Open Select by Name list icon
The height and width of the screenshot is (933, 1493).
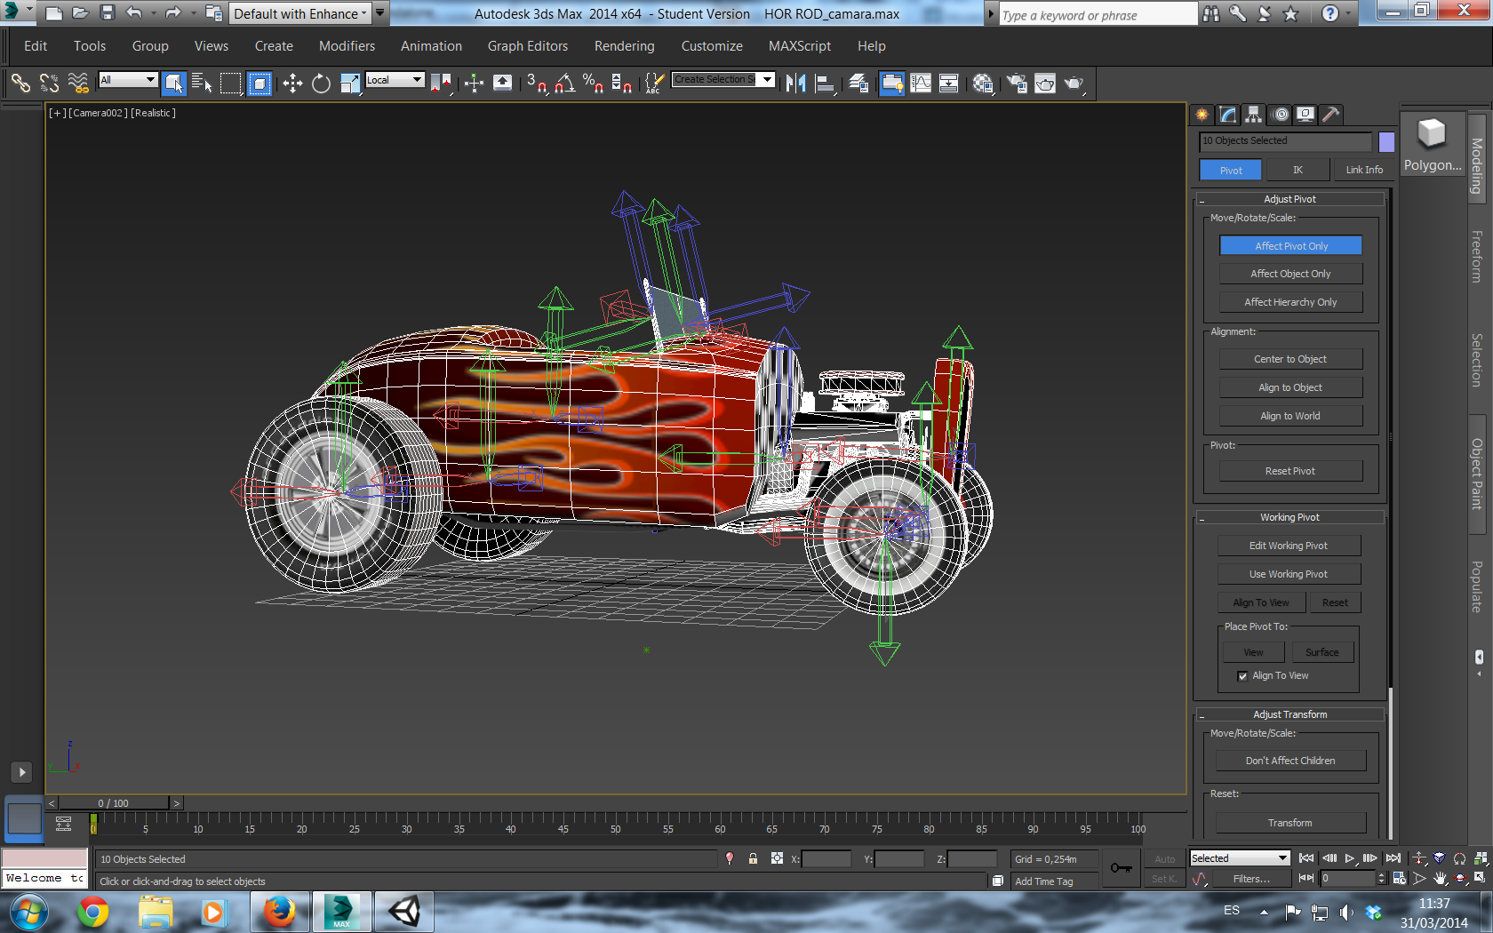tap(202, 84)
